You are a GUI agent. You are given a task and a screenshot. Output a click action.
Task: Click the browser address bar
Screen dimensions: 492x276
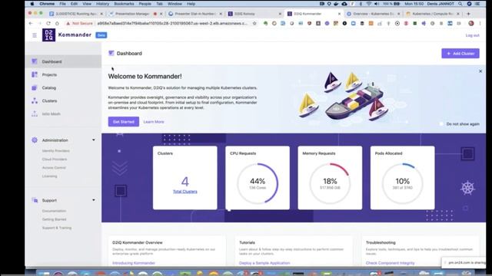pyautogui.click(x=172, y=24)
